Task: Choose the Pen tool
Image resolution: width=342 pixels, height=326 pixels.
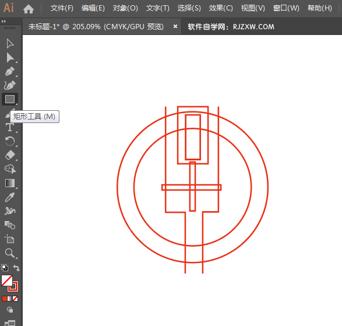Action: pos(10,71)
